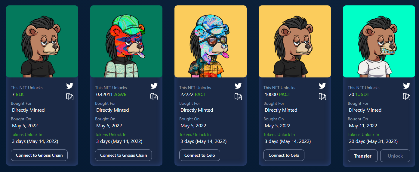Open the psychedelic bear with green cap image
This screenshot has width=419, height=172.
tap(126, 41)
